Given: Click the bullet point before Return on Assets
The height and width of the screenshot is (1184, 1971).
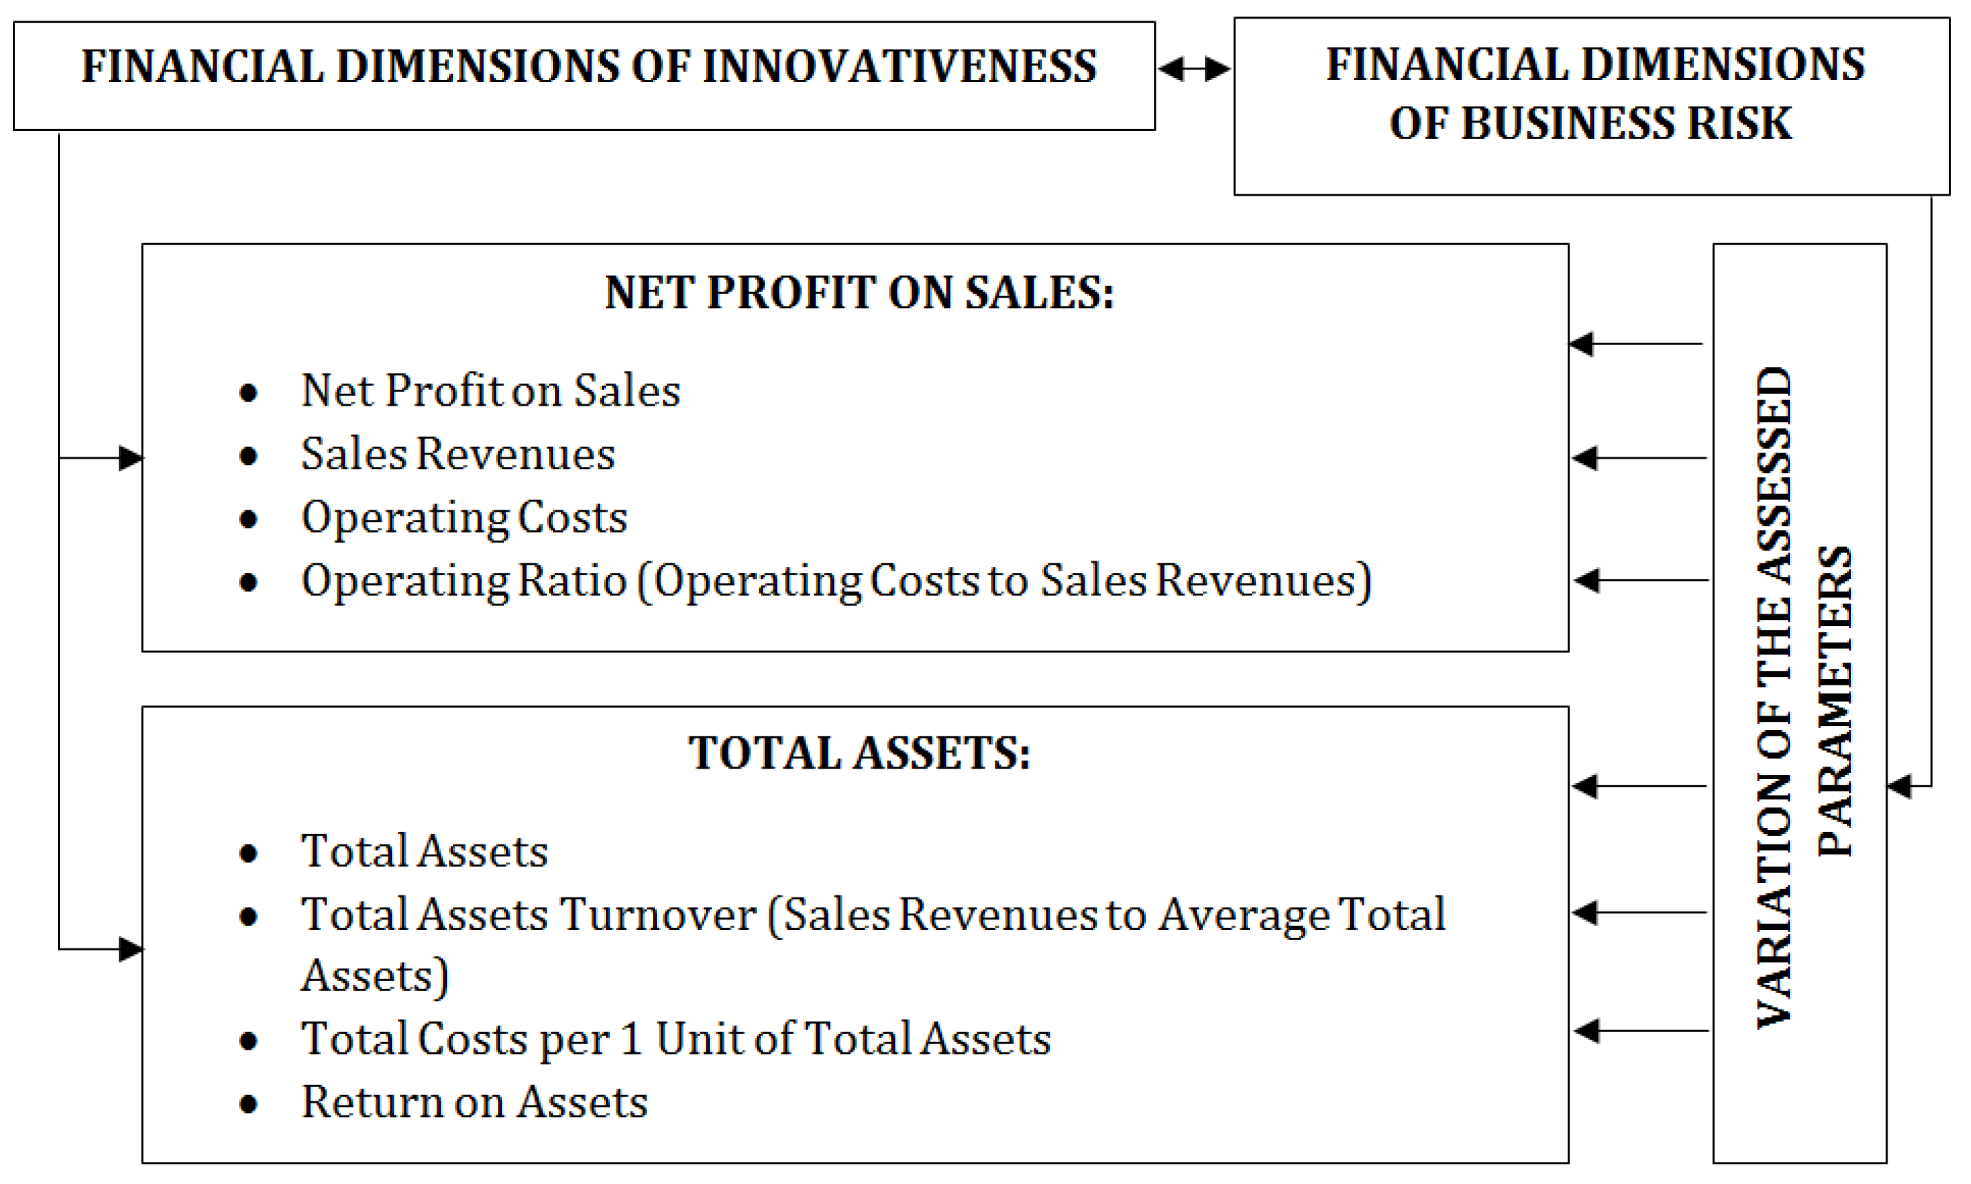Looking at the screenshot, I should [248, 1104].
